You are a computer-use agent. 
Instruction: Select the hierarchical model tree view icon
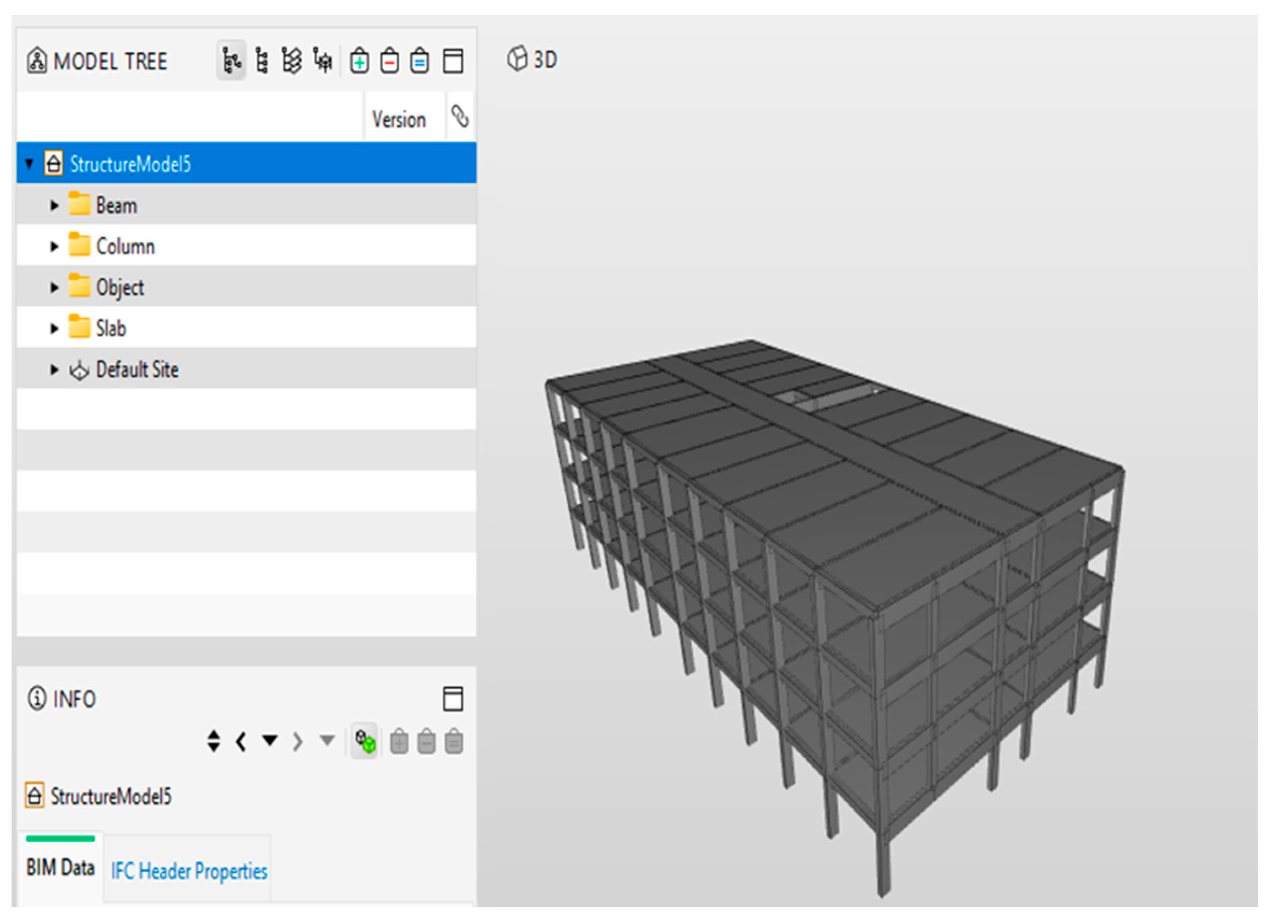click(x=231, y=60)
